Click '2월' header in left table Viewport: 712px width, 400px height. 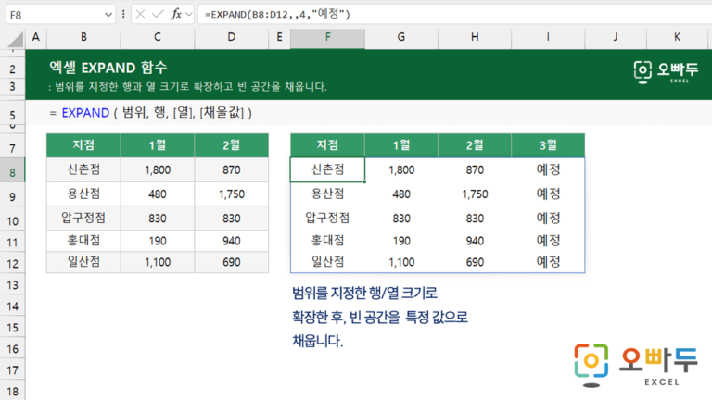232,145
